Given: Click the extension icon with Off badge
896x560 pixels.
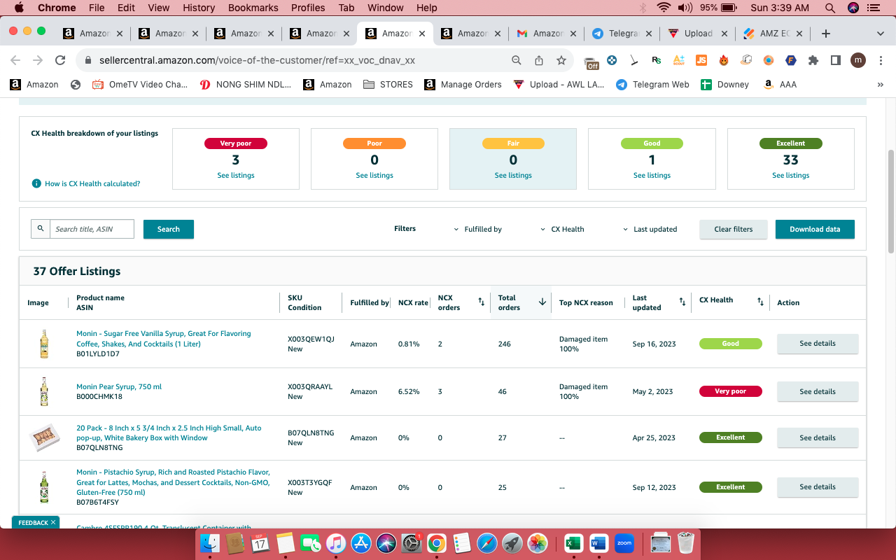Looking at the screenshot, I should click(x=591, y=62).
